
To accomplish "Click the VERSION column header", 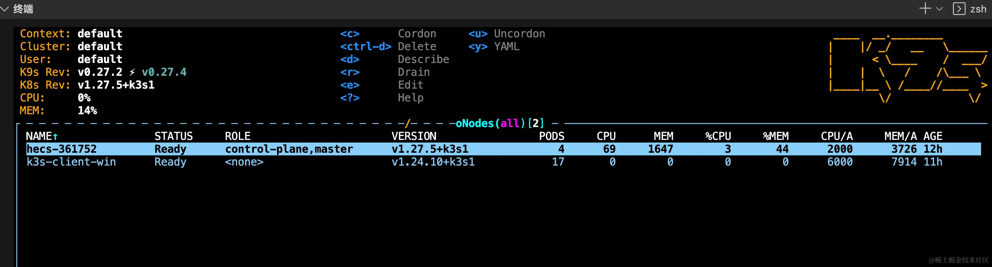I will click(x=414, y=136).
